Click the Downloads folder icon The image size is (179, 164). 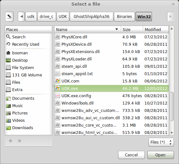pos(8,128)
